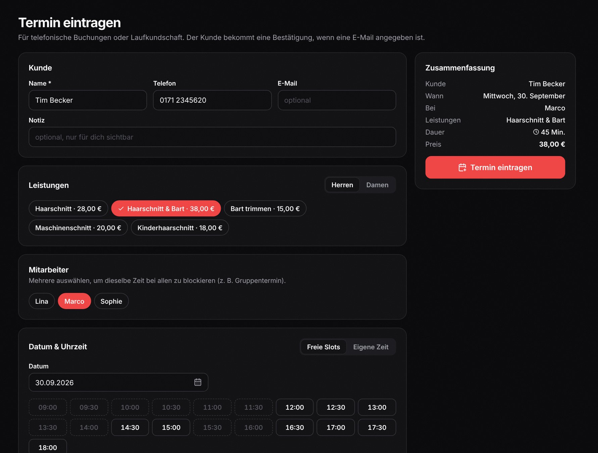
Task: Choose the 17:00 time slot
Action: click(x=336, y=427)
